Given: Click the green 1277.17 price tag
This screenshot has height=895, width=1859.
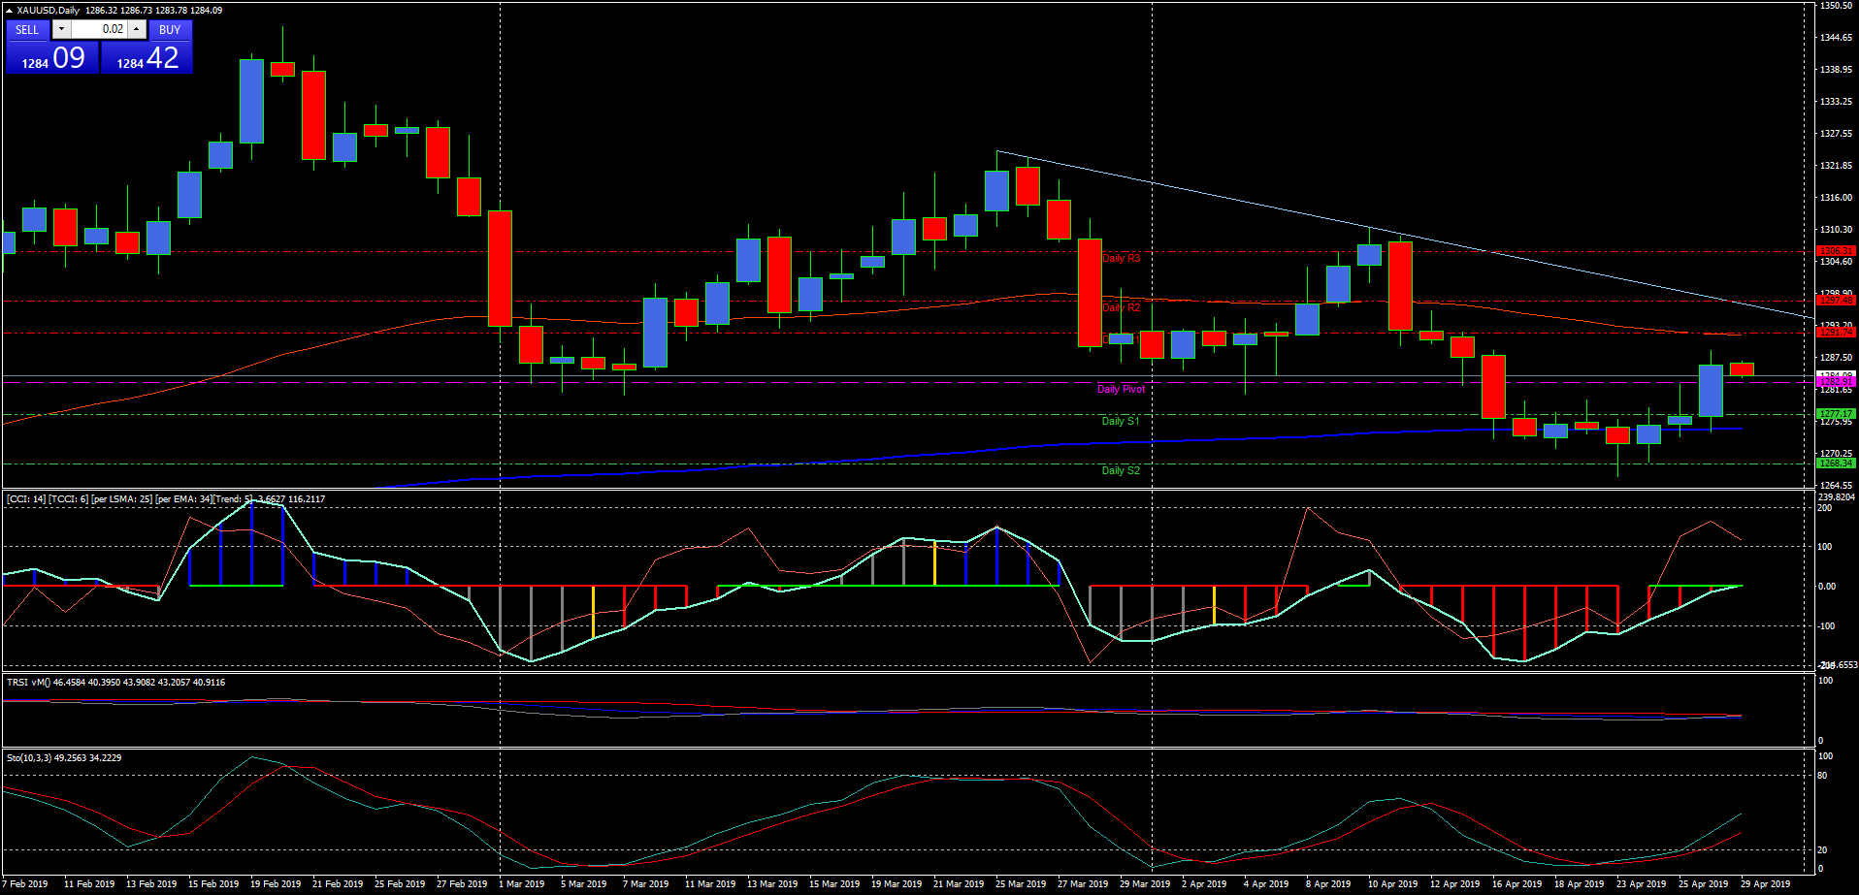Looking at the screenshot, I should click(x=1835, y=414).
